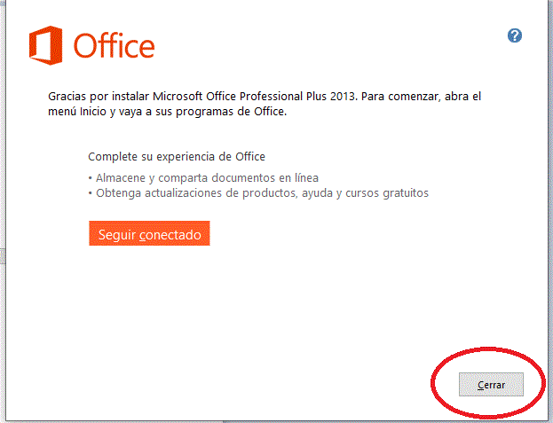Image resolution: width=553 pixels, height=423 pixels.
Task: Open help with the question mark icon
Action: tap(515, 35)
